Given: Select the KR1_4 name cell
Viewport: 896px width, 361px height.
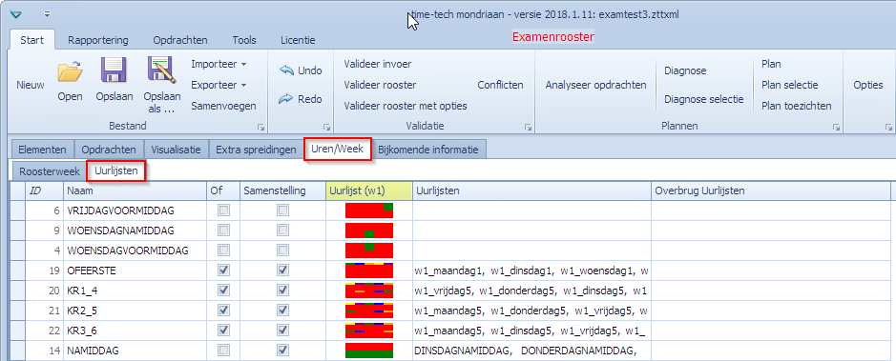Looking at the screenshot, I should pyautogui.click(x=135, y=291).
